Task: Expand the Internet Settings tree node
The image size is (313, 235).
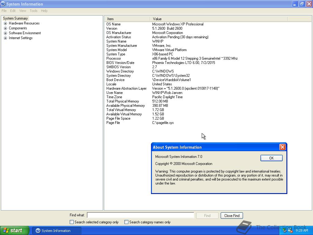Action: (6, 38)
